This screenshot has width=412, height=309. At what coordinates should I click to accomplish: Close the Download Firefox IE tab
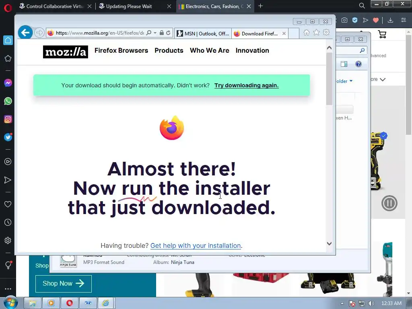tap(284, 33)
